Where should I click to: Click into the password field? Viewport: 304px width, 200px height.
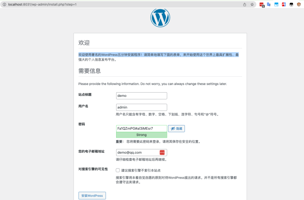pos(141,128)
